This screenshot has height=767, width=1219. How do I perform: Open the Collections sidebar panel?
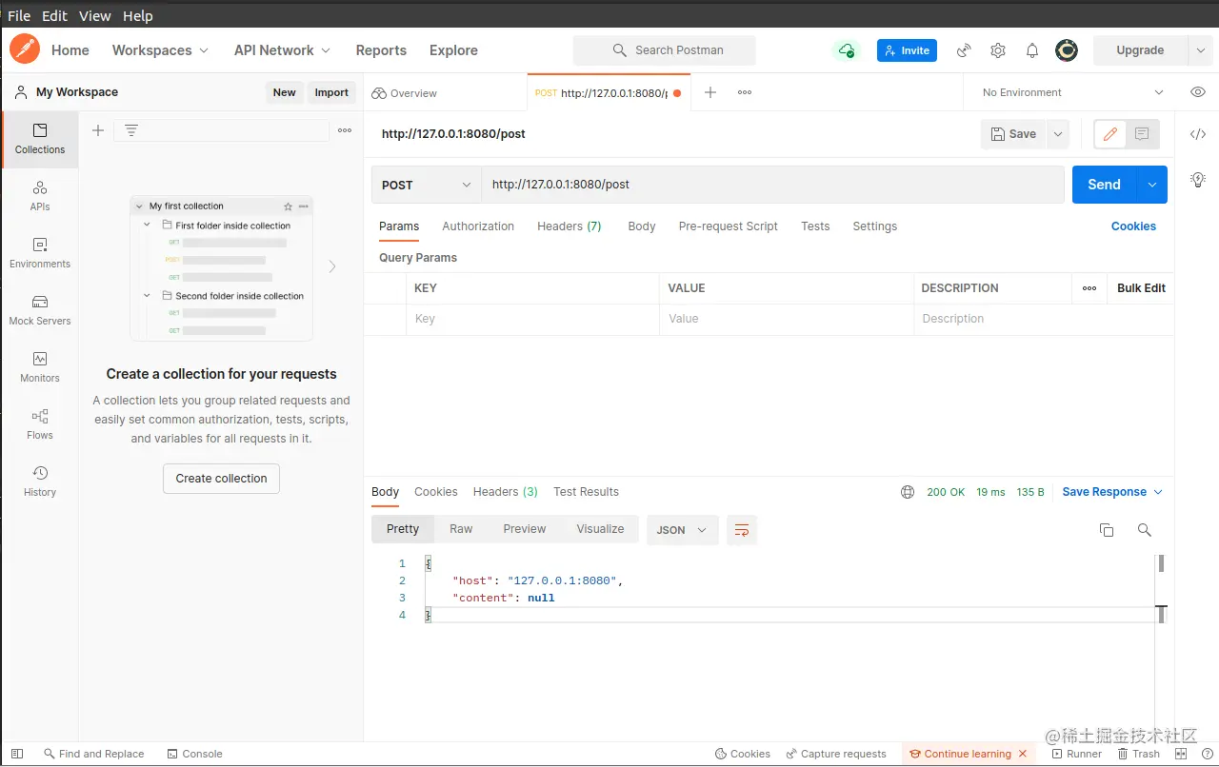pos(40,139)
